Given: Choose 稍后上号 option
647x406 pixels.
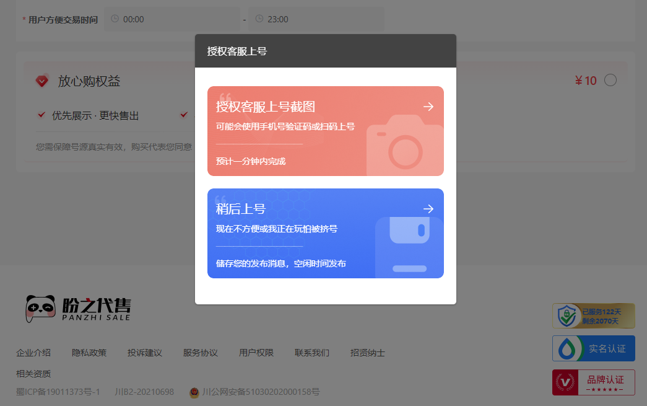Looking at the screenshot, I should click(x=325, y=233).
